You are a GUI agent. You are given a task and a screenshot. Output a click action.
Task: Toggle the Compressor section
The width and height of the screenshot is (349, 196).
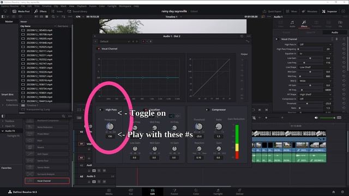pos(207,110)
